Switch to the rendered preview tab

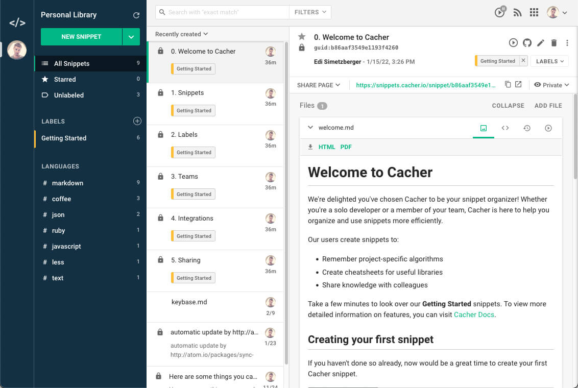coord(483,128)
